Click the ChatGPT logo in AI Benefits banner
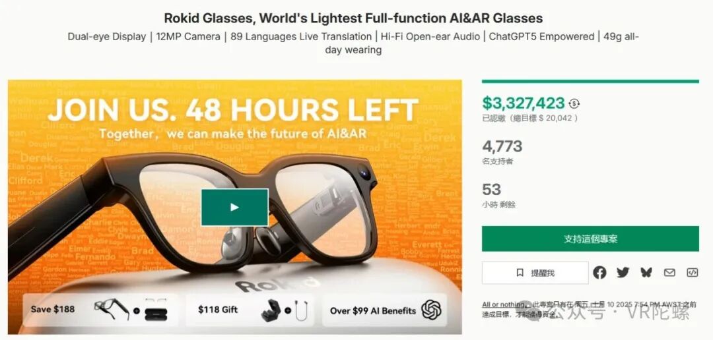Viewport: 713px width, 340px height. point(431,310)
